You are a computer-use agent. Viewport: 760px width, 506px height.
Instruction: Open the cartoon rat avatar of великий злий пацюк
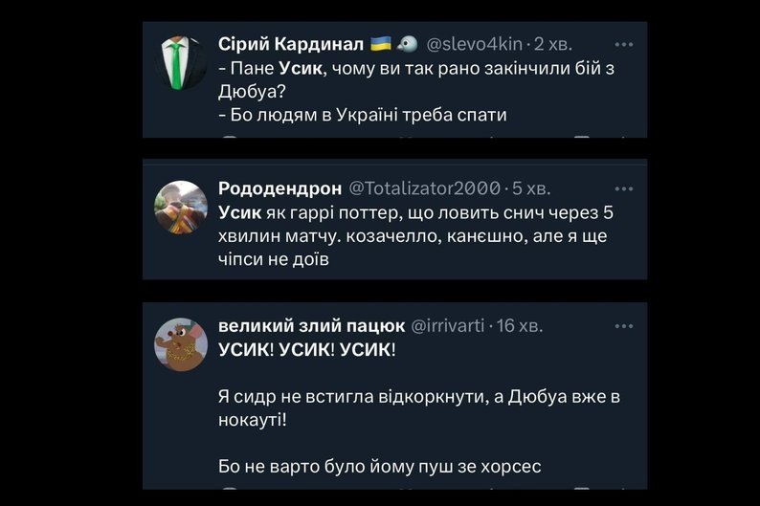click(181, 345)
